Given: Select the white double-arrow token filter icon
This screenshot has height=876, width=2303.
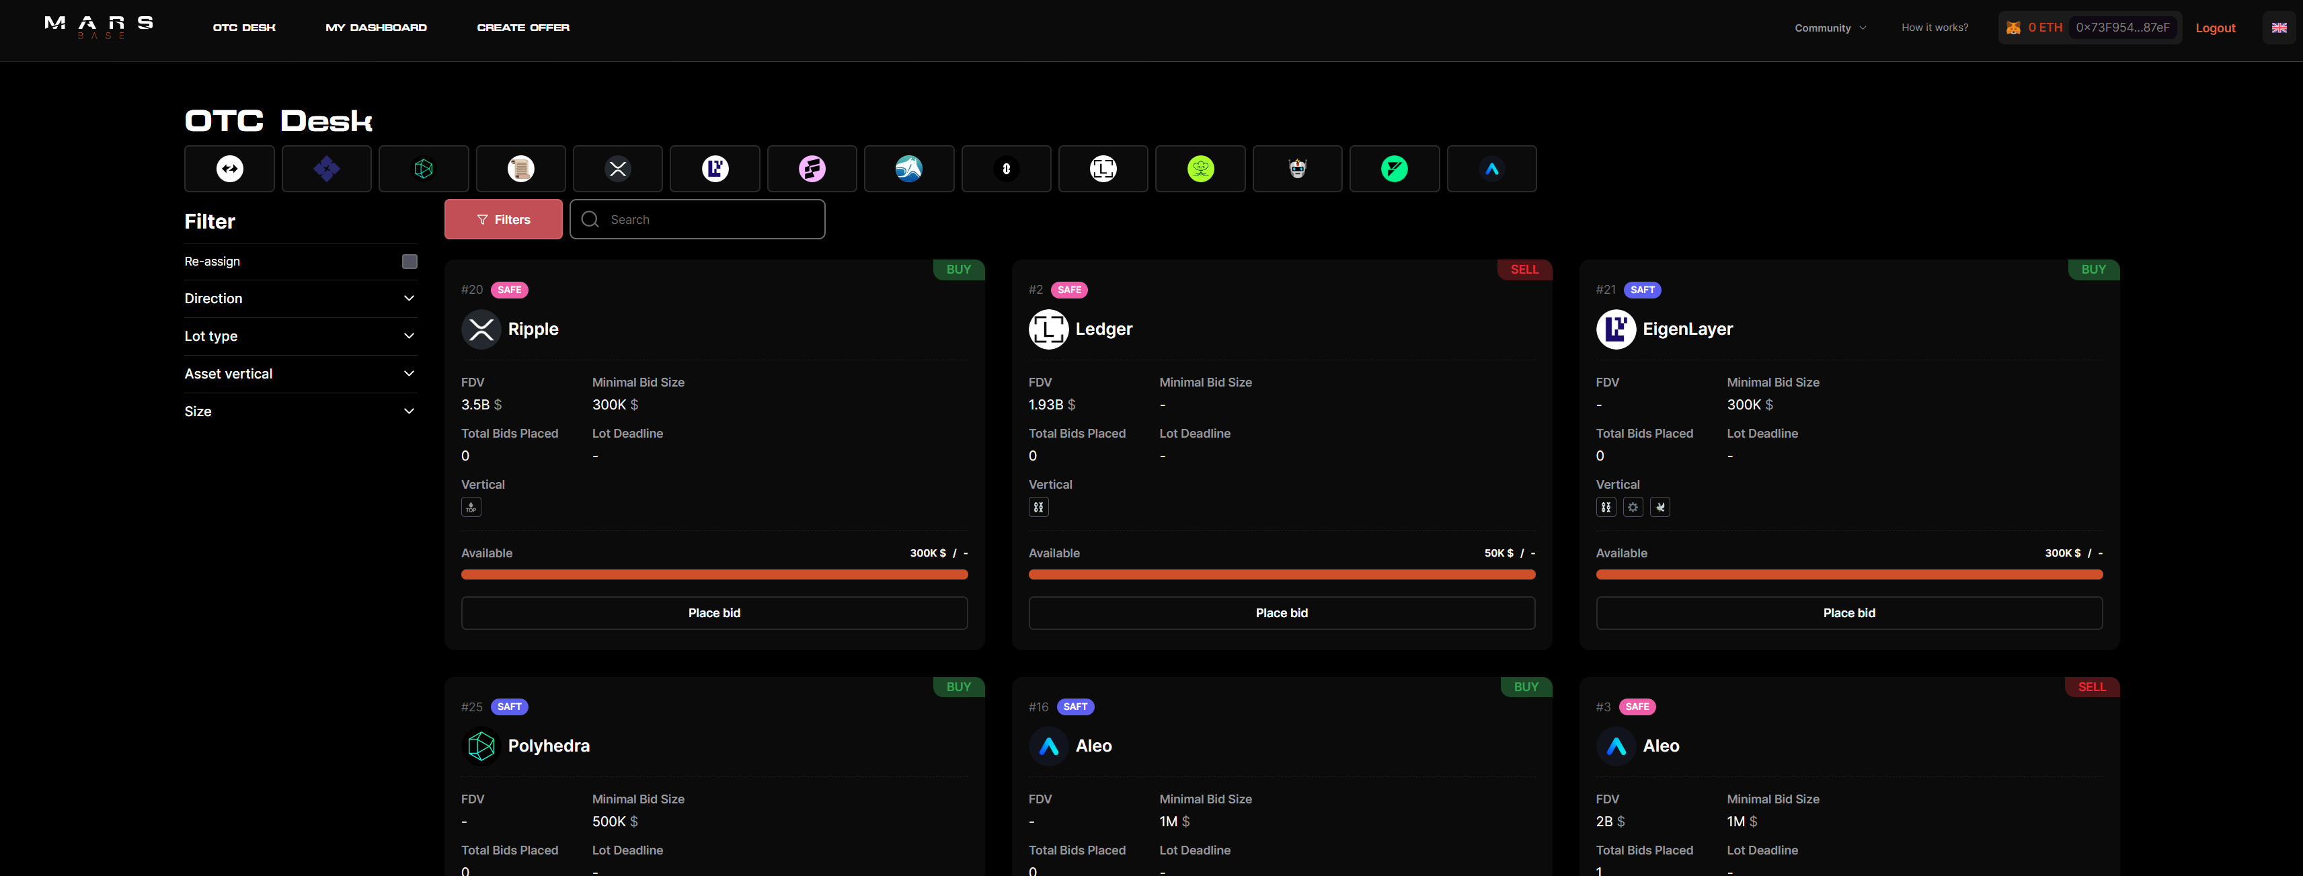Looking at the screenshot, I should coord(230,169).
